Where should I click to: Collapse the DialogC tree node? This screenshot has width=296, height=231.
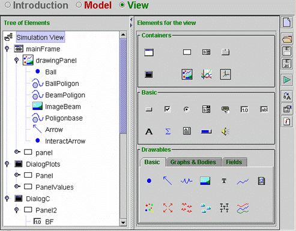tap(7, 199)
